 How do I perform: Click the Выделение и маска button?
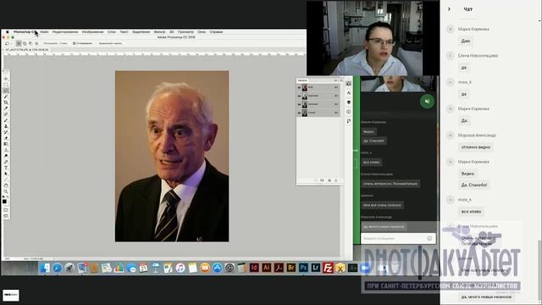(110, 43)
